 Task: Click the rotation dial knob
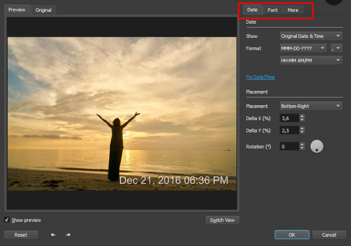click(x=317, y=146)
